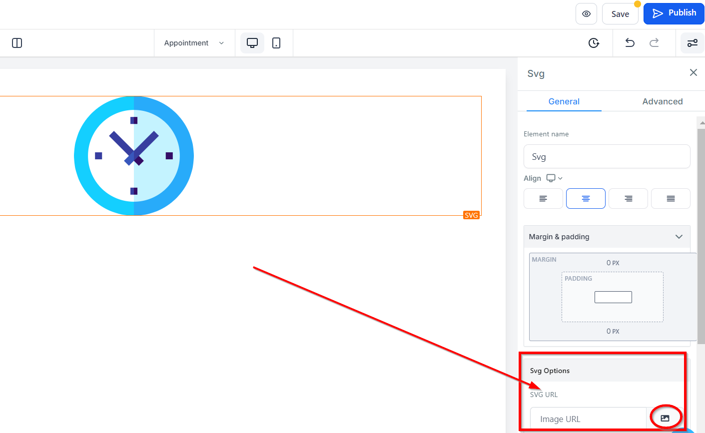This screenshot has height=433, width=705.
Task: Switch to mobile view
Action: [x=276, y=43]
